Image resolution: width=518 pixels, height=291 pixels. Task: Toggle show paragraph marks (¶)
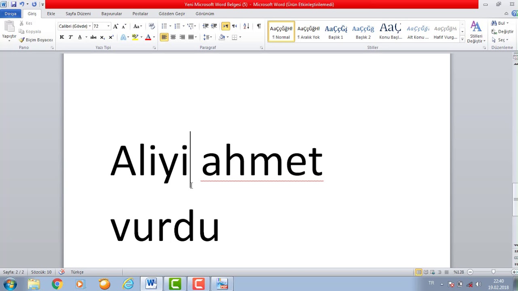click(x=259, y=26)
